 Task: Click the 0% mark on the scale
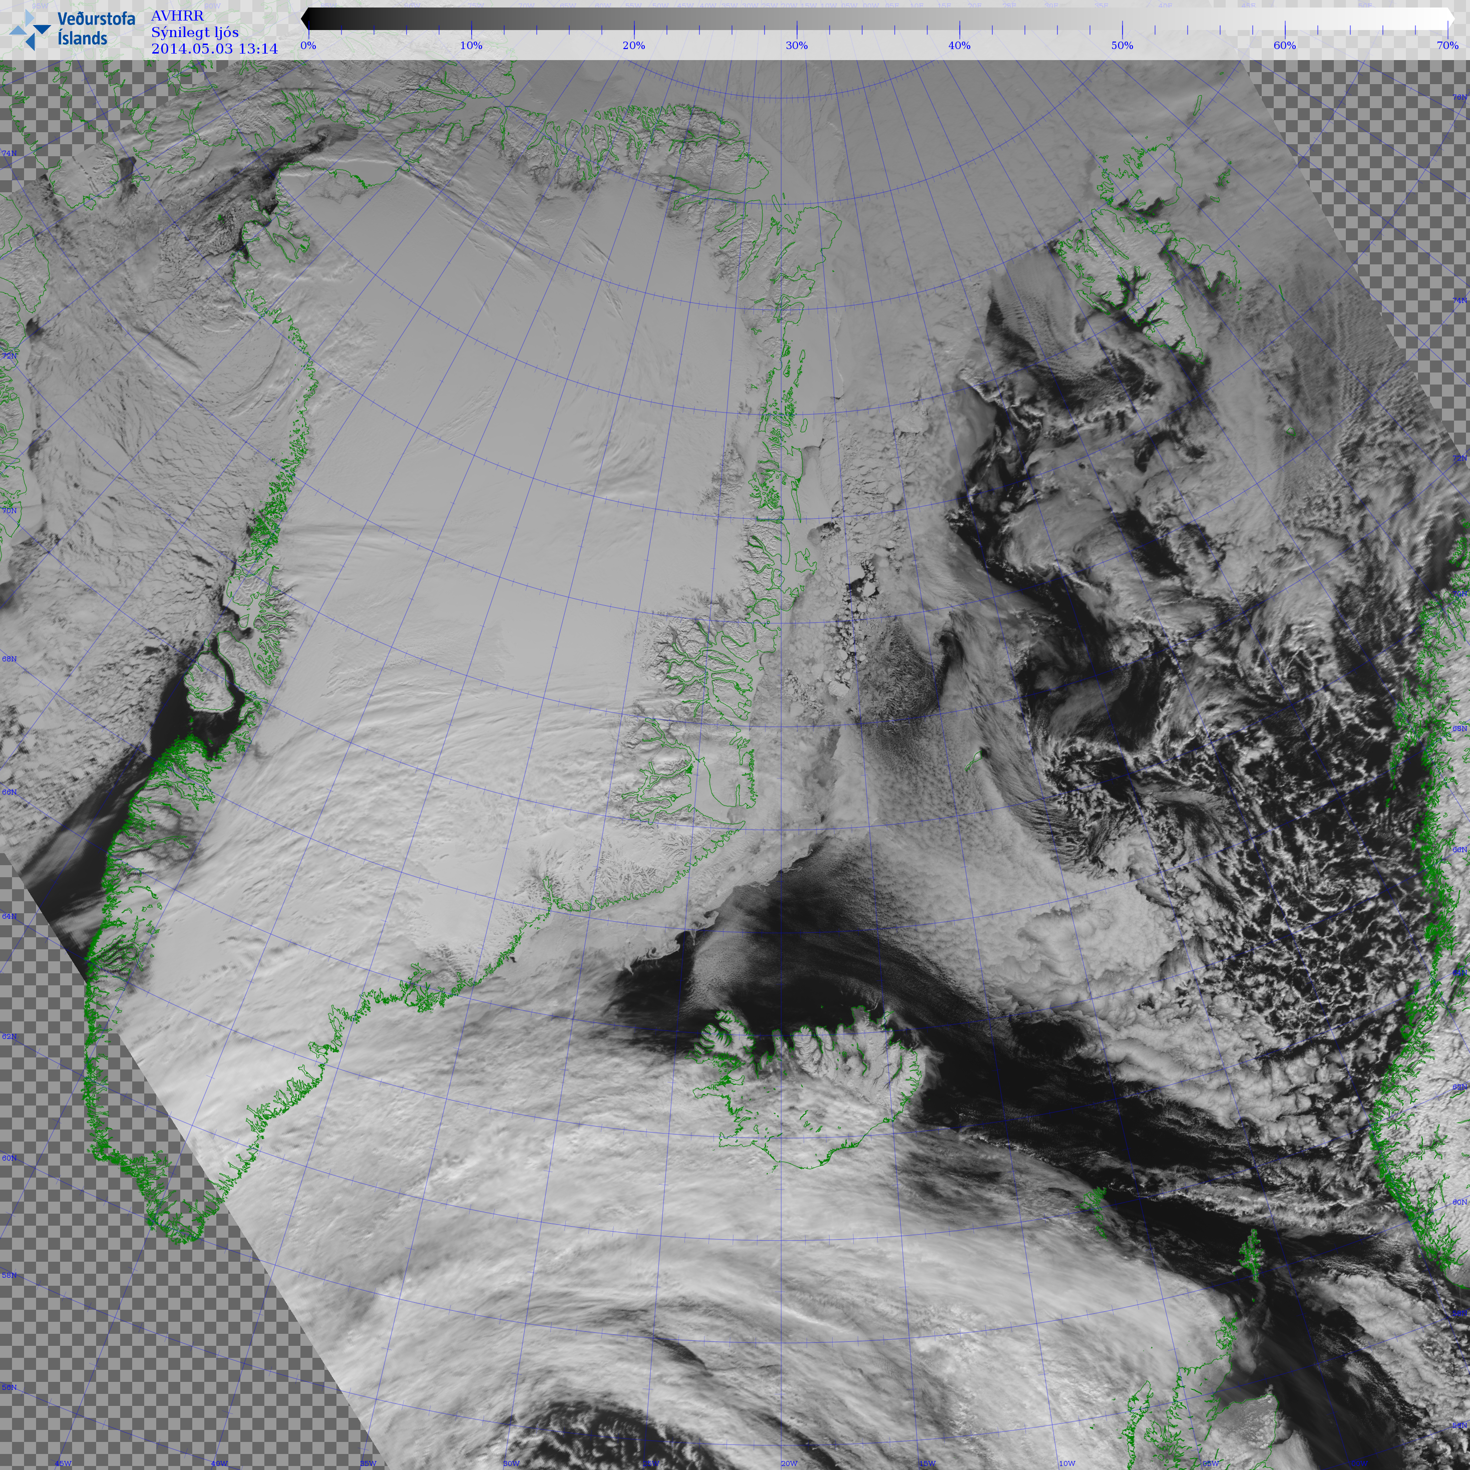(308, 46)
